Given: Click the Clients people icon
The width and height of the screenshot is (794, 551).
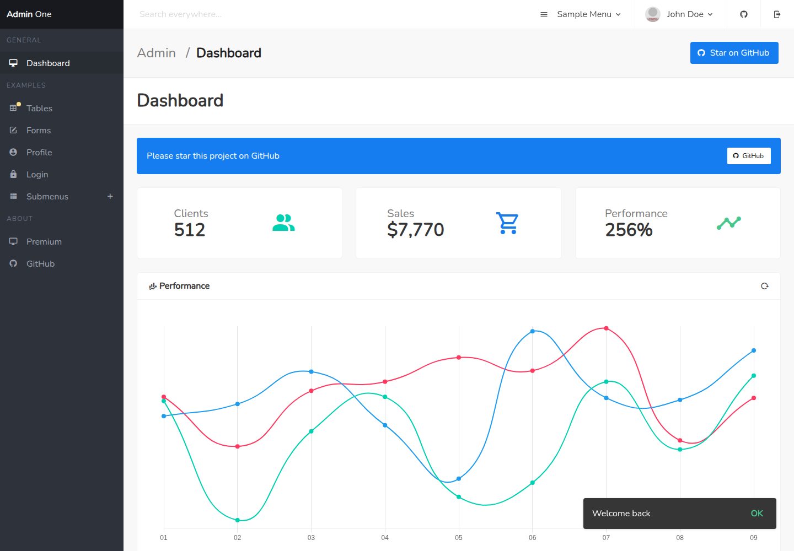Looking at the screenshot, I should click(x=283, y=223).
